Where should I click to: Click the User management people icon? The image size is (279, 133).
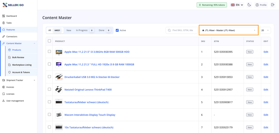[4, 101]
